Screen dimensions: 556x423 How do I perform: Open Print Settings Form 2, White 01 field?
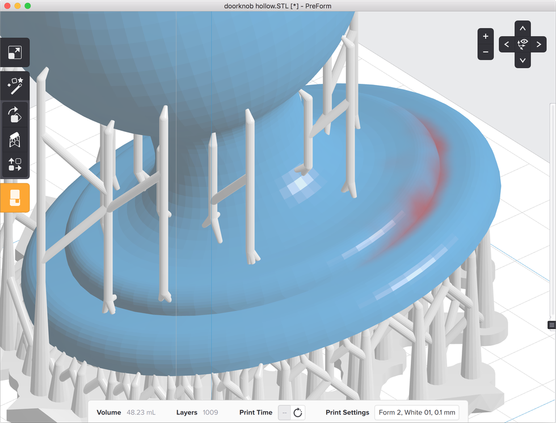pyautogui.click(x=417, y=412)
